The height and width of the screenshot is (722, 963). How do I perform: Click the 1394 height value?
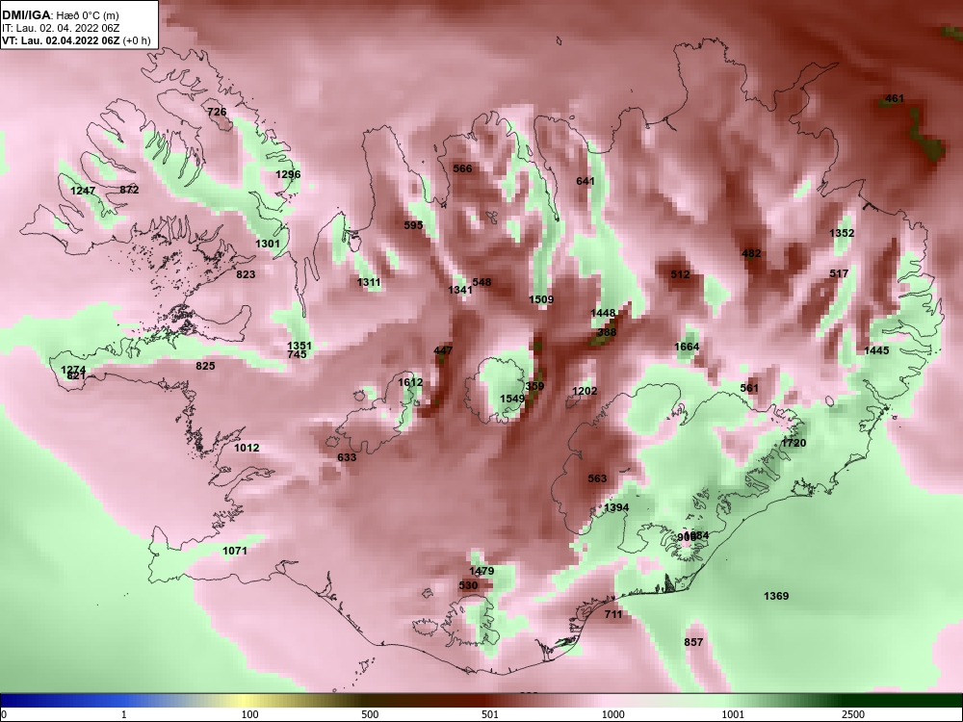[616, 507]
